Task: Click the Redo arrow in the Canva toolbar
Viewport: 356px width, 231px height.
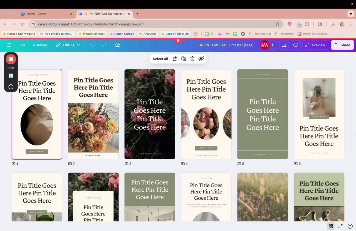Action: (103, 45)
